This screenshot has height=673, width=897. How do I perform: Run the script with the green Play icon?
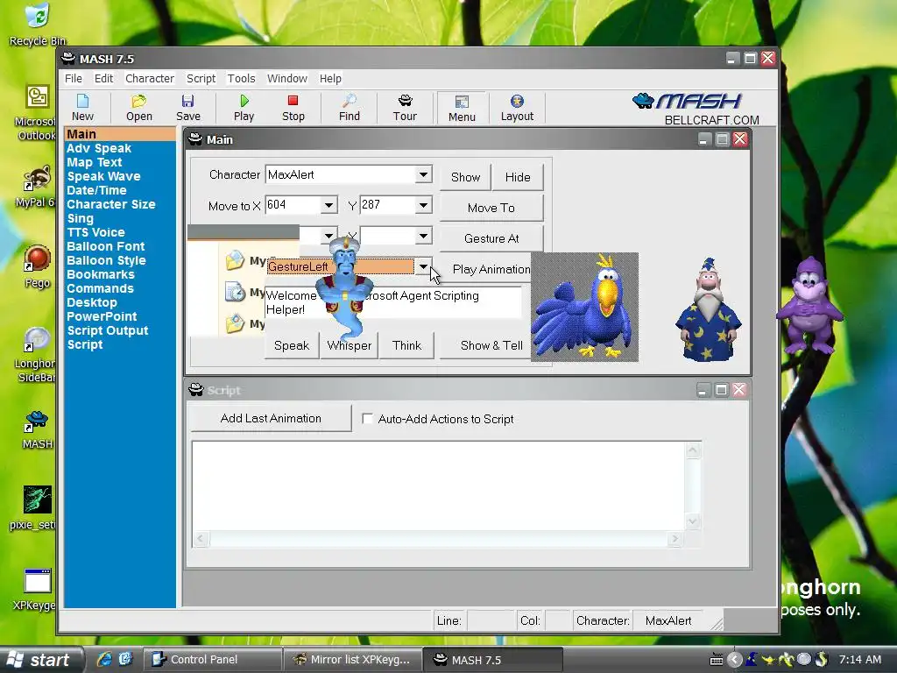tap(244, 108)
